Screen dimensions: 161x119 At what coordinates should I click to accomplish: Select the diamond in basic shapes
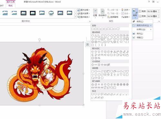(x=109, y=35)
